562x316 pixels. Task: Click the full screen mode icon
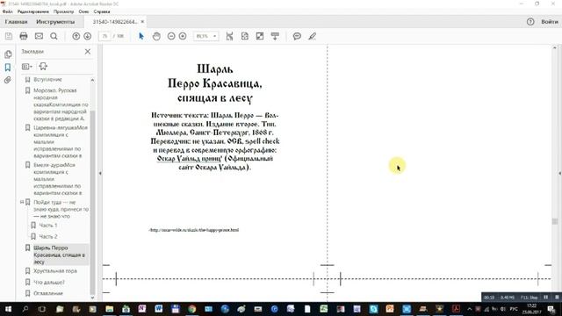260,36
